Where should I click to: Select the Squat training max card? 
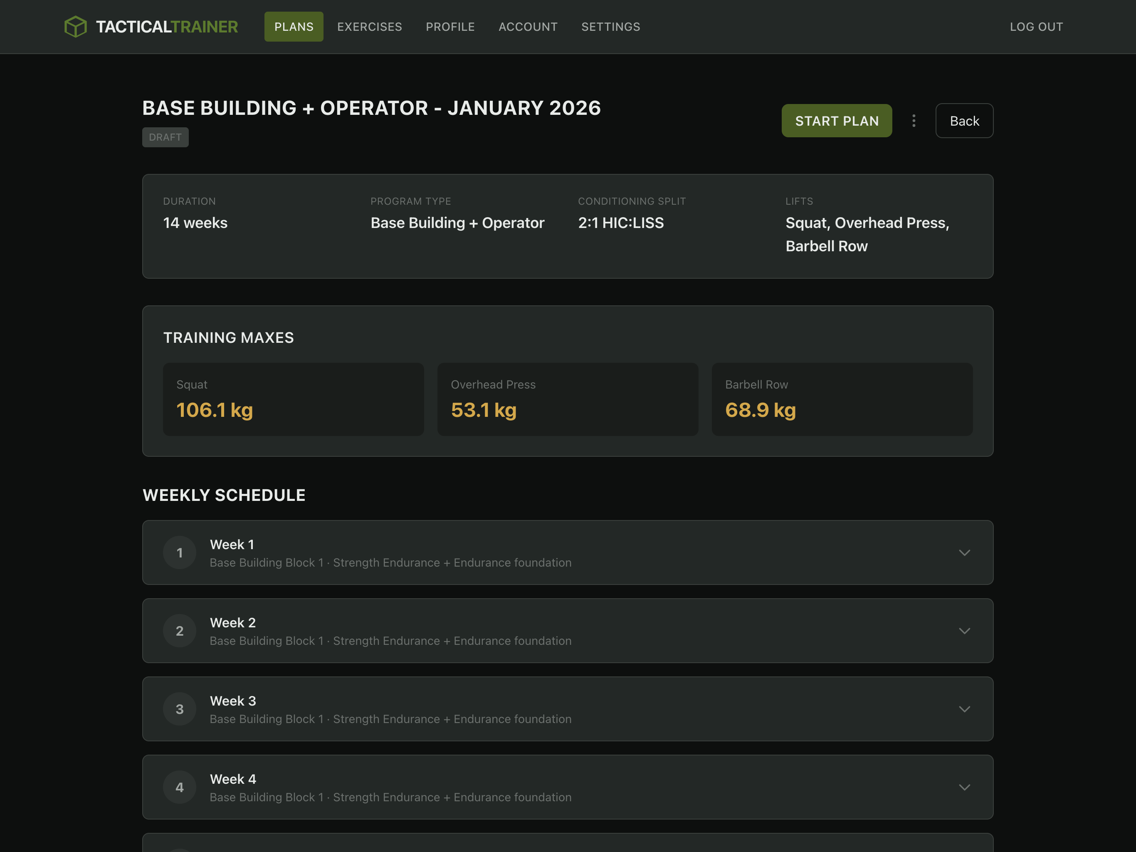click(x=293, y=399)
